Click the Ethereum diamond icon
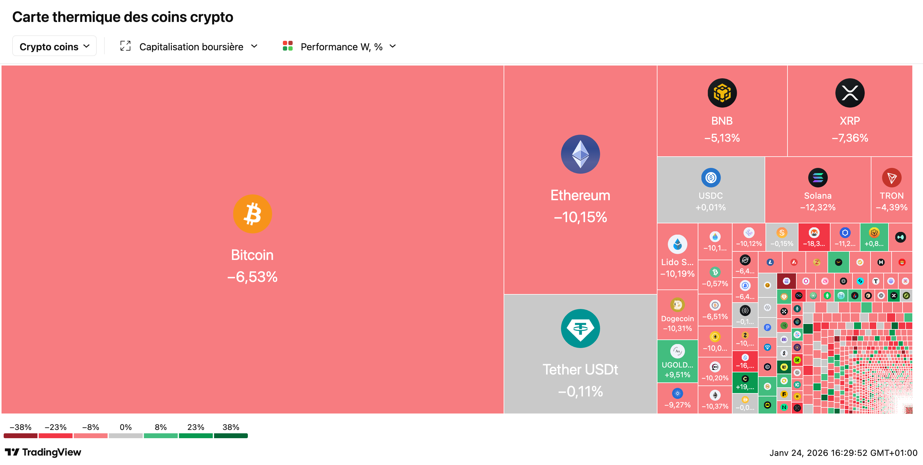Image resolution: width=923 pixels, height=465 pixels. coord(580,154)
